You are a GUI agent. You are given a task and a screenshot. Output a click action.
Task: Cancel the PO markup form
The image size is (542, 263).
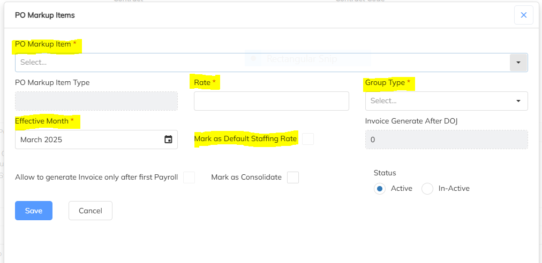[x=90, y=211]
